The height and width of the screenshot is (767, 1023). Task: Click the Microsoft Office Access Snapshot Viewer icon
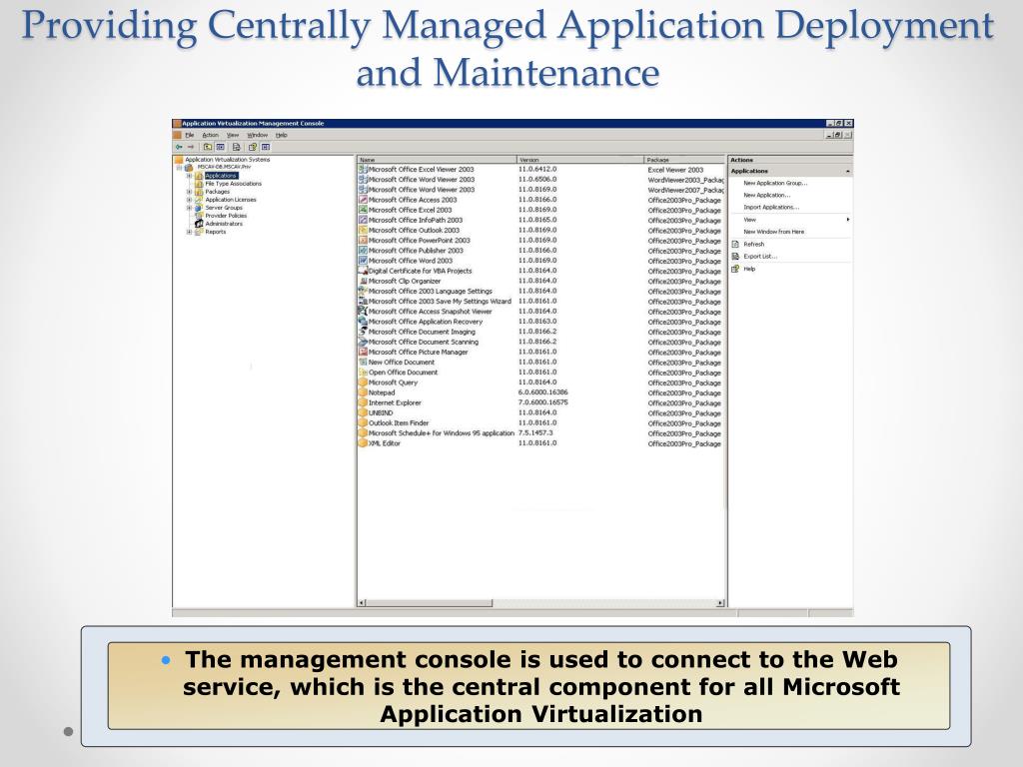coord(363,312)
